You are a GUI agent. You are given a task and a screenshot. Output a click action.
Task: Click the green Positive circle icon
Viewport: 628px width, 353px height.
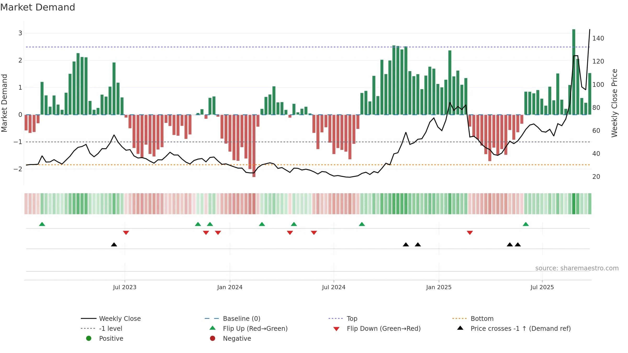[89, 338]
